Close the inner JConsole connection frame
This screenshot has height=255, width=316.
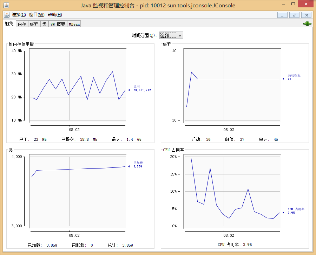(x=306, y=15)
